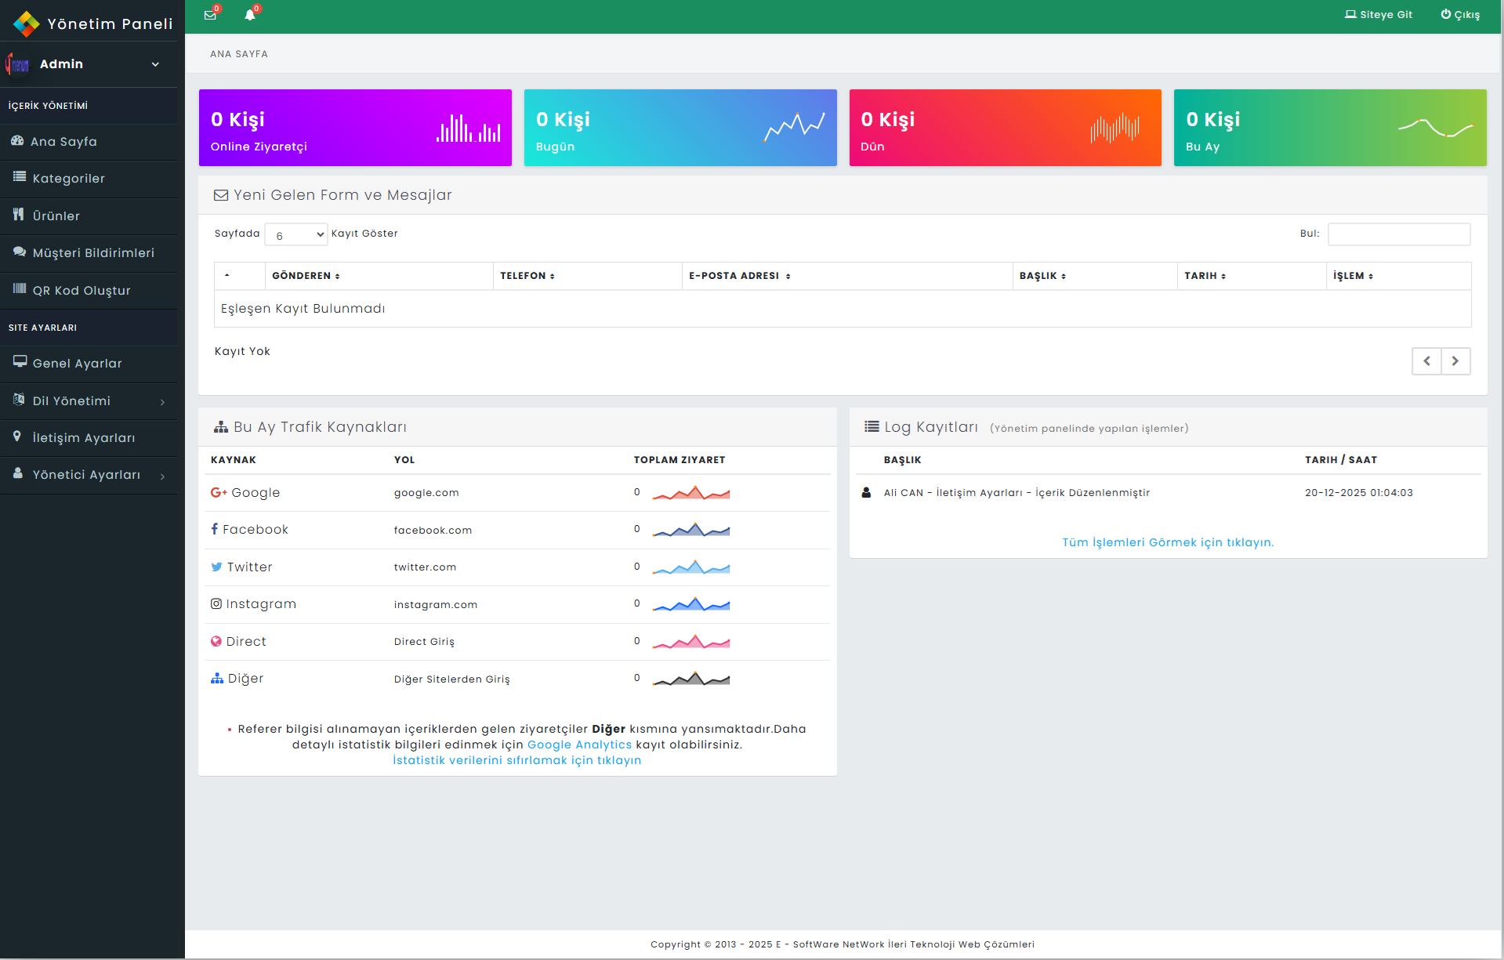Click the user icon in the log entry
The width and height of the screenshot is (1504, 960).
coord(866,492)
